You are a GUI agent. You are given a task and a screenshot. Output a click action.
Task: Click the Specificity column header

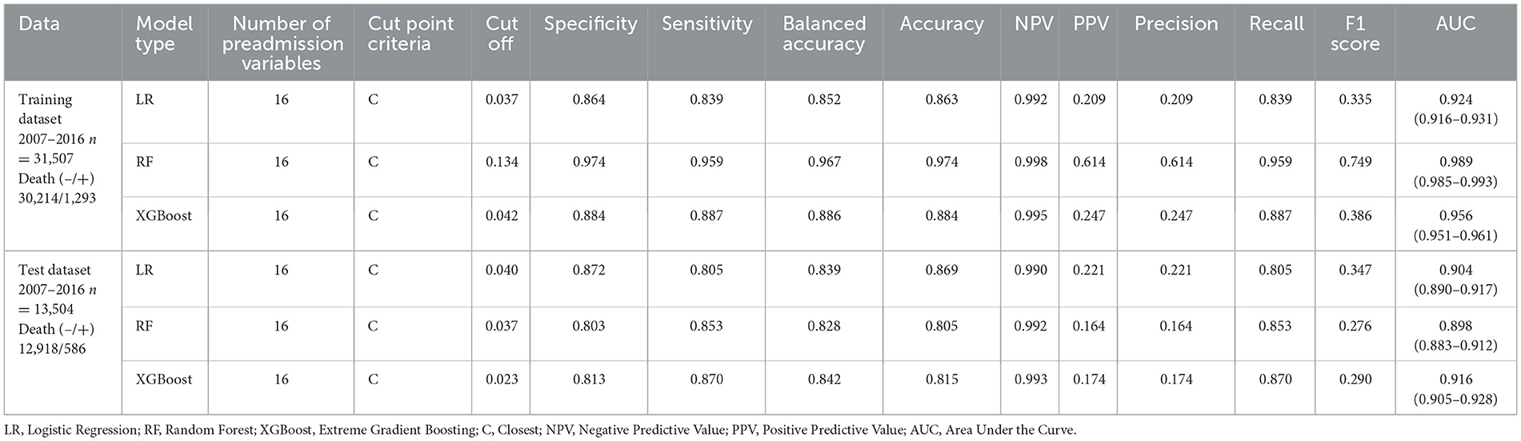[590, 24]
